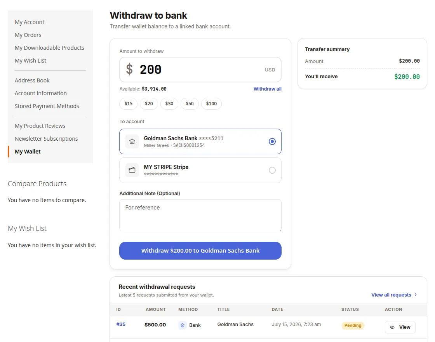Click the amount to withdraw input field
Viewport: 435px width, 342px height.
(x=200, y=70)
